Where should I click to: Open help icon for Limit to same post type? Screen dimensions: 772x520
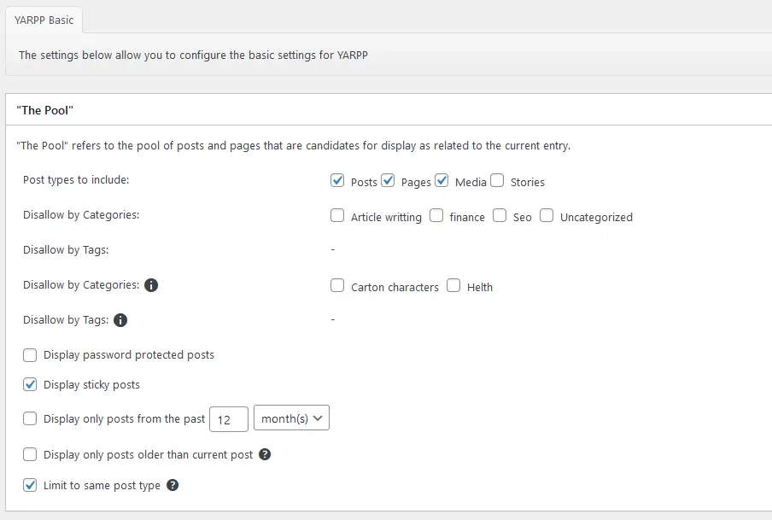coord(173,485)
